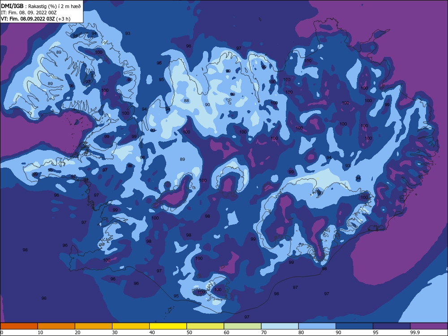Pick the navy 95–99.9 legend swatch
The width and height of the screenshot is (448, 336).
[392, 326]
